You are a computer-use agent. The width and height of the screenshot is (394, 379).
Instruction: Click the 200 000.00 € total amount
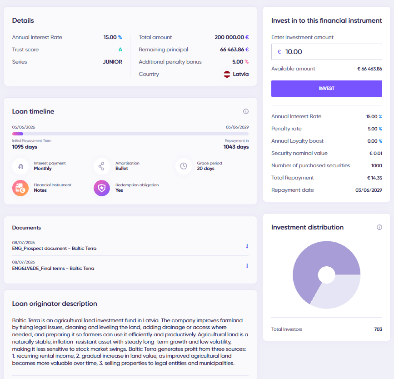click(231, 37)
